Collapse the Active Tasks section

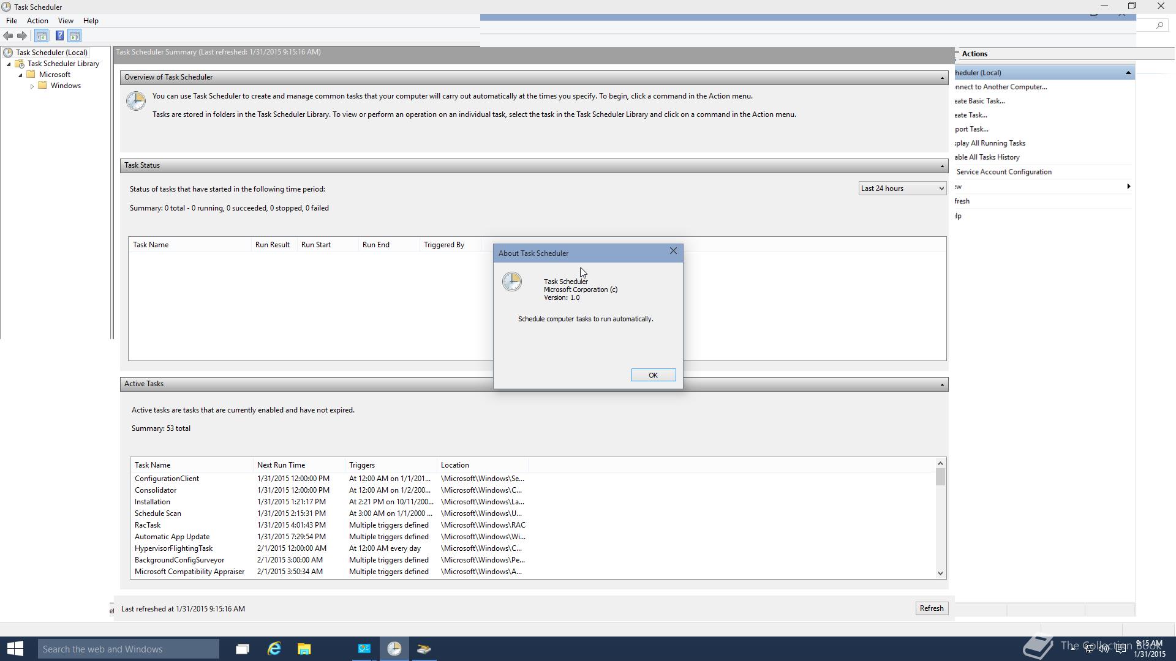click(x=942, y=384)
